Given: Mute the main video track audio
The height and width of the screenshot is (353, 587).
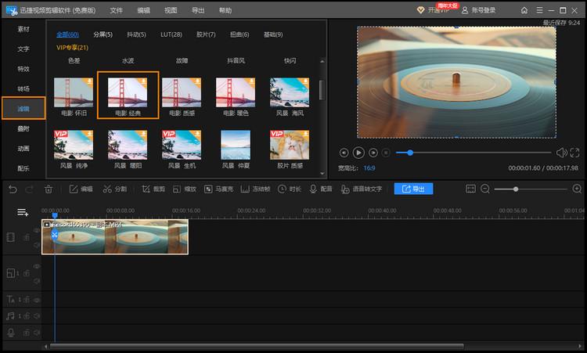Looking at the screenshot, I should 36,245.
